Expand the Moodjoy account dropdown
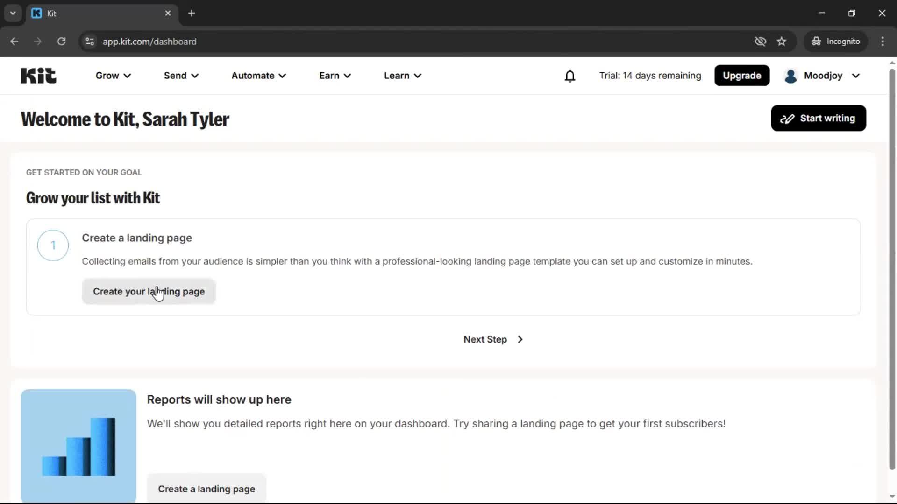Screen dimensions: 897x504 (822, 76)
